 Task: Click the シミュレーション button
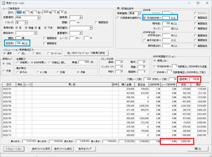coord(14,149)
